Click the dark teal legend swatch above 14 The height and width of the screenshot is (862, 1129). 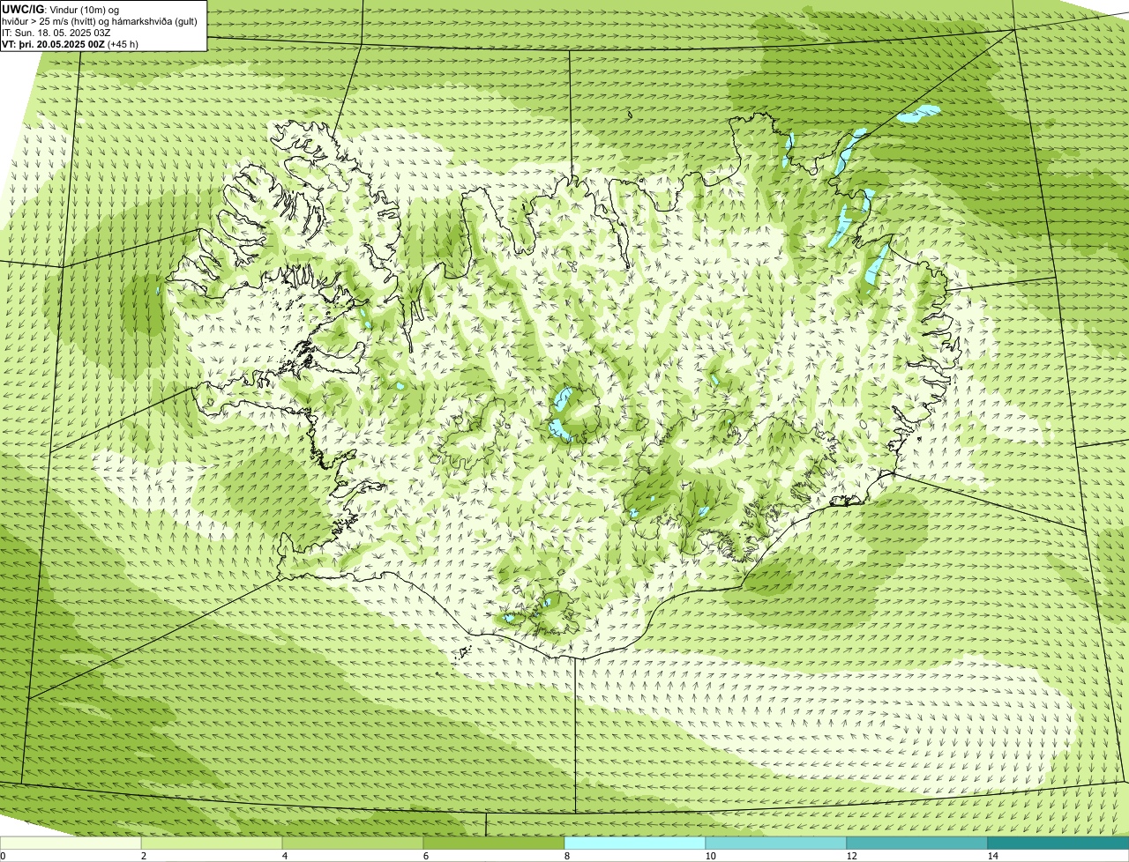point(1058,843)
